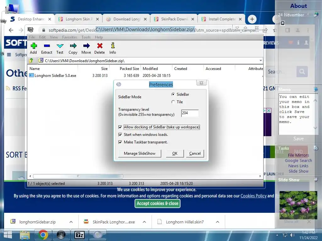This screenshot has height=241, width=322.
Task: Open the longhornSidebar.zip download options chevron
Action: [71, 222]
